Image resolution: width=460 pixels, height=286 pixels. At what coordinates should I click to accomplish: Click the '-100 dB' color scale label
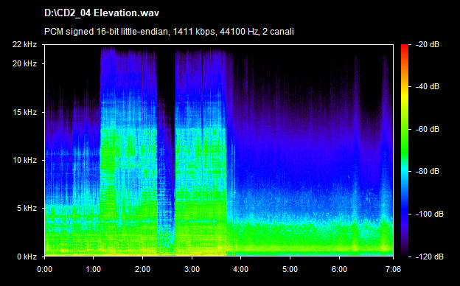[x=430, y=214]
